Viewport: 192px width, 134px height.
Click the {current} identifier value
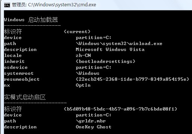(77, 32)
